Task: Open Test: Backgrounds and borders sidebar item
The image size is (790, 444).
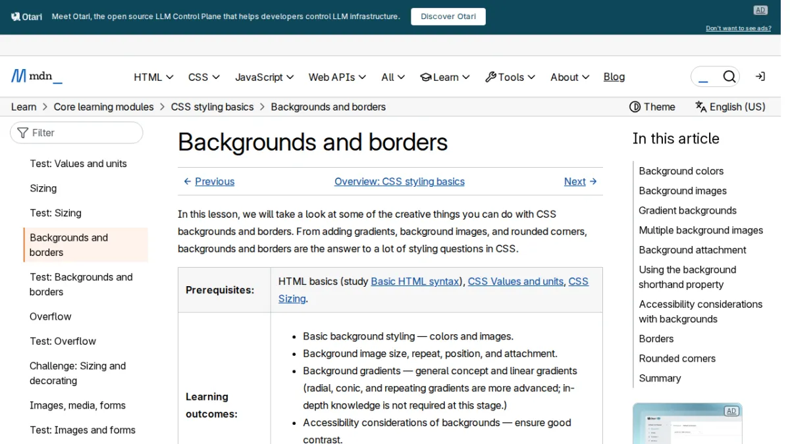Action: 81,284
